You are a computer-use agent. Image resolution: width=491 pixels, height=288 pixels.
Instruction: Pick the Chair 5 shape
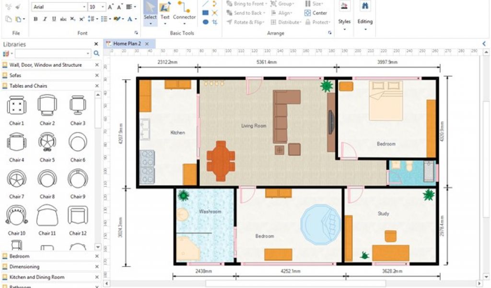pyautogui.click(x=47, y=142)
